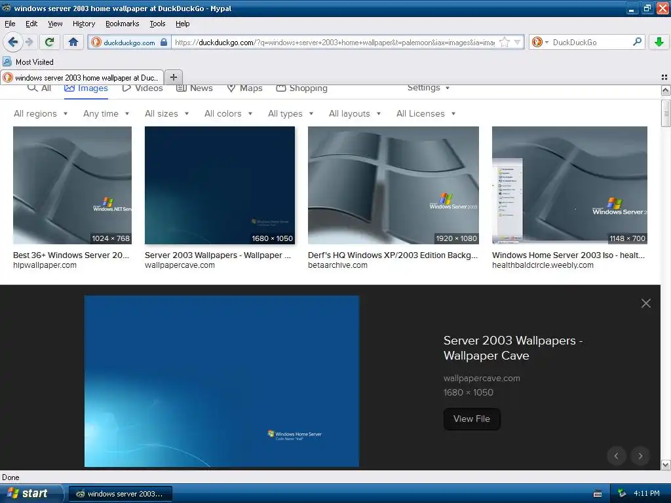This screenshot has height=503, width=671.
Task: Expand the Settings dropdown
Action: (x=429, y=88)
